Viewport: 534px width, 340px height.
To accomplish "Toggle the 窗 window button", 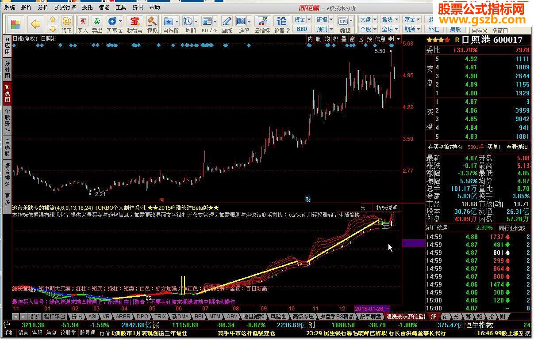I will click(353, 39).
